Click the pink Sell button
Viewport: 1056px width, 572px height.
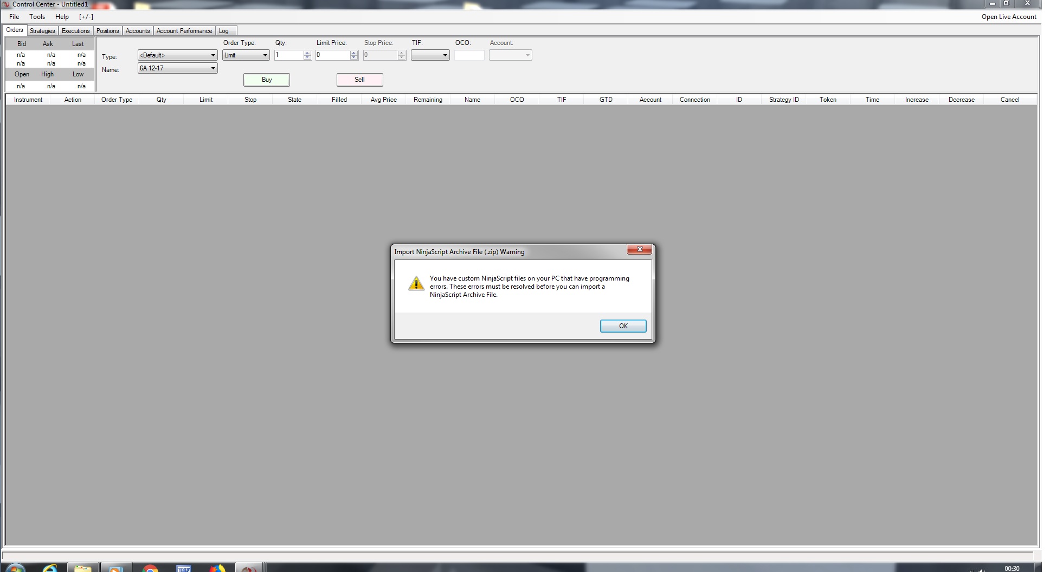(360, 80)
